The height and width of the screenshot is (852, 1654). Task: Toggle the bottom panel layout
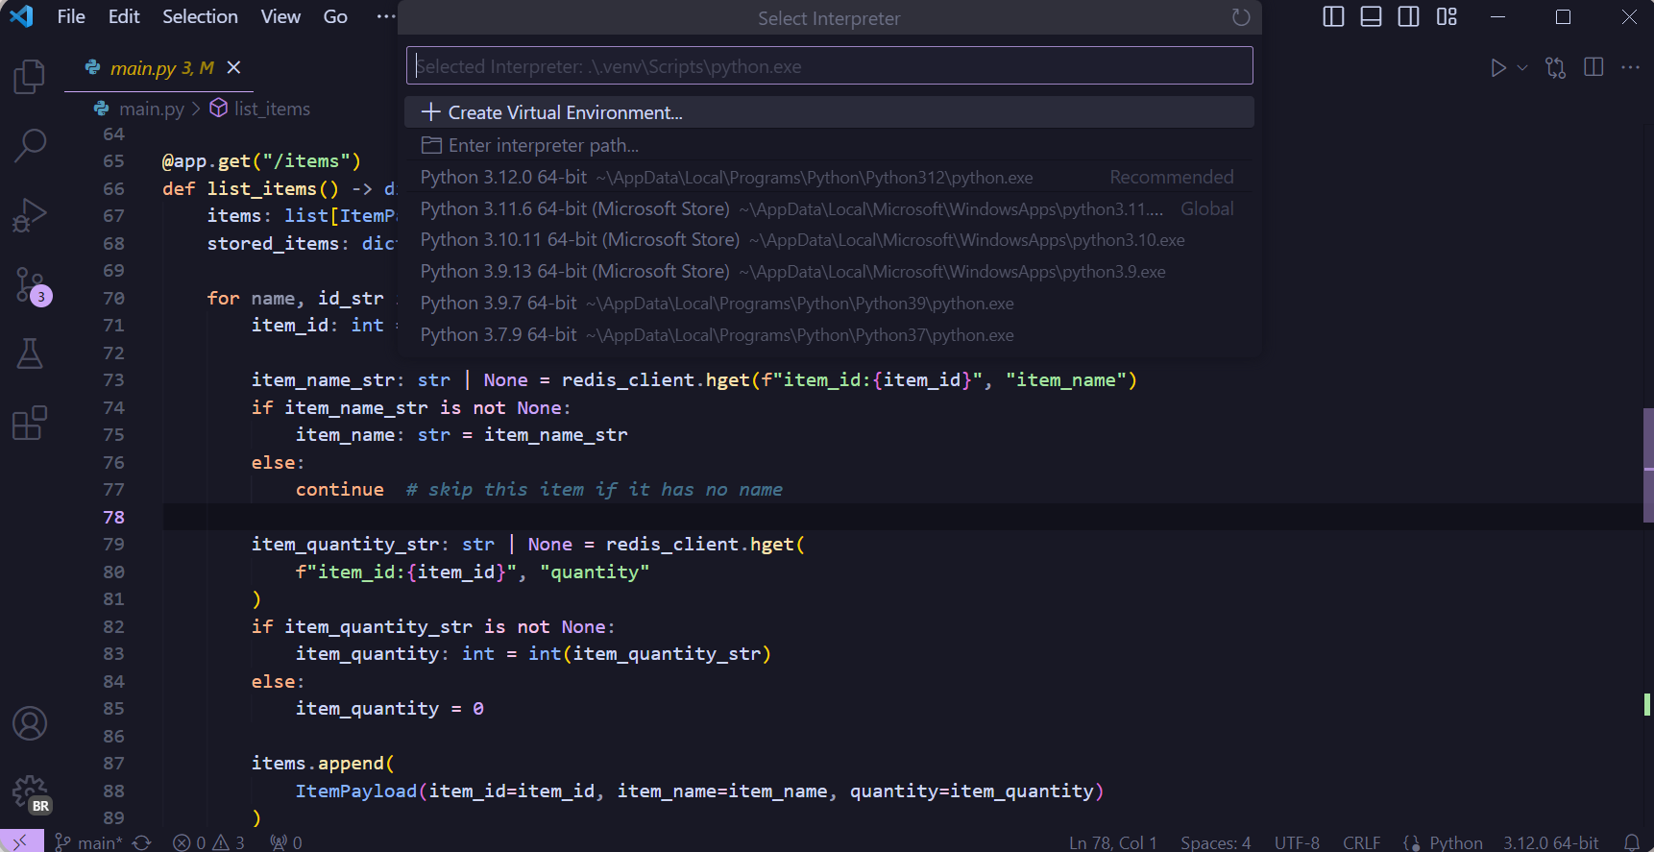point(1371,17)
